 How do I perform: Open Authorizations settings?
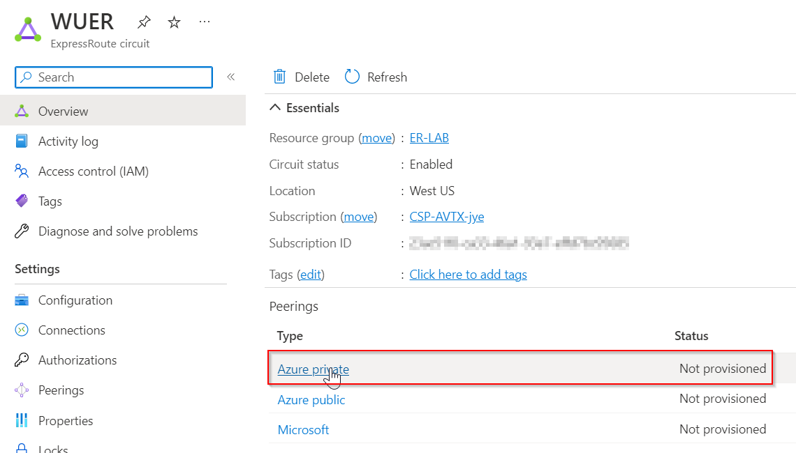pyautogui.click(x=78, y=360)
